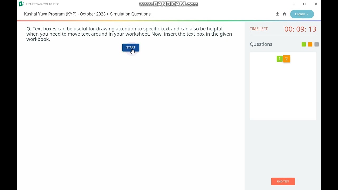Maximize the ERA Explorer window

[x=305, y=4]
